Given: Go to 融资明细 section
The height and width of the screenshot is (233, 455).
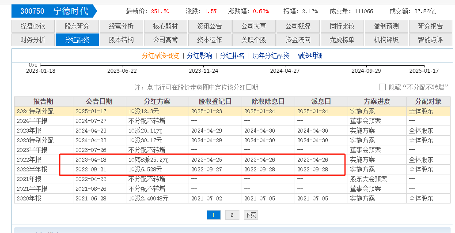Looking at the screenshot, I should tap(310, 56).
